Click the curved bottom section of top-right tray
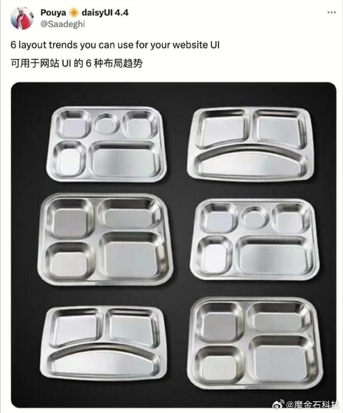This screenshot has width=343, height=413. point(251,162)
